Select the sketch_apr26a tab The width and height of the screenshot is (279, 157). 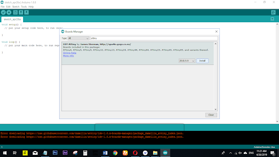point(12,19)
